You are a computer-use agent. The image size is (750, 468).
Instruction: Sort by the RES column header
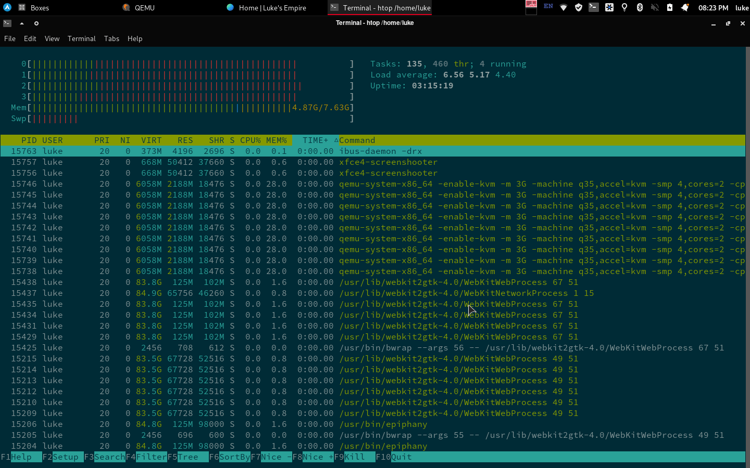click(x=185, y=140)
